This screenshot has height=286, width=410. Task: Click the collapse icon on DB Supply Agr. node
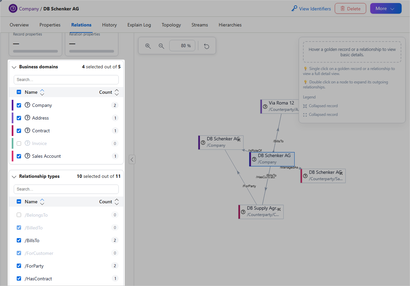coord(279,209)
